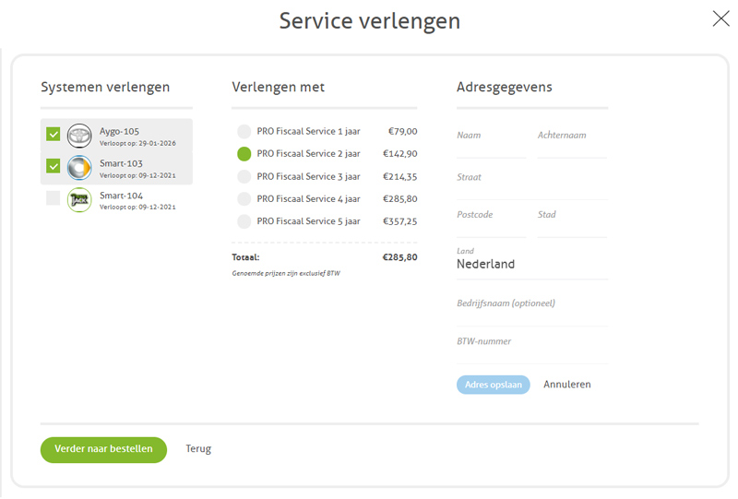738x499 pixels.
Task: Choose PRO Fiscaal Service 3 jaar
Action: click(244, 176)
